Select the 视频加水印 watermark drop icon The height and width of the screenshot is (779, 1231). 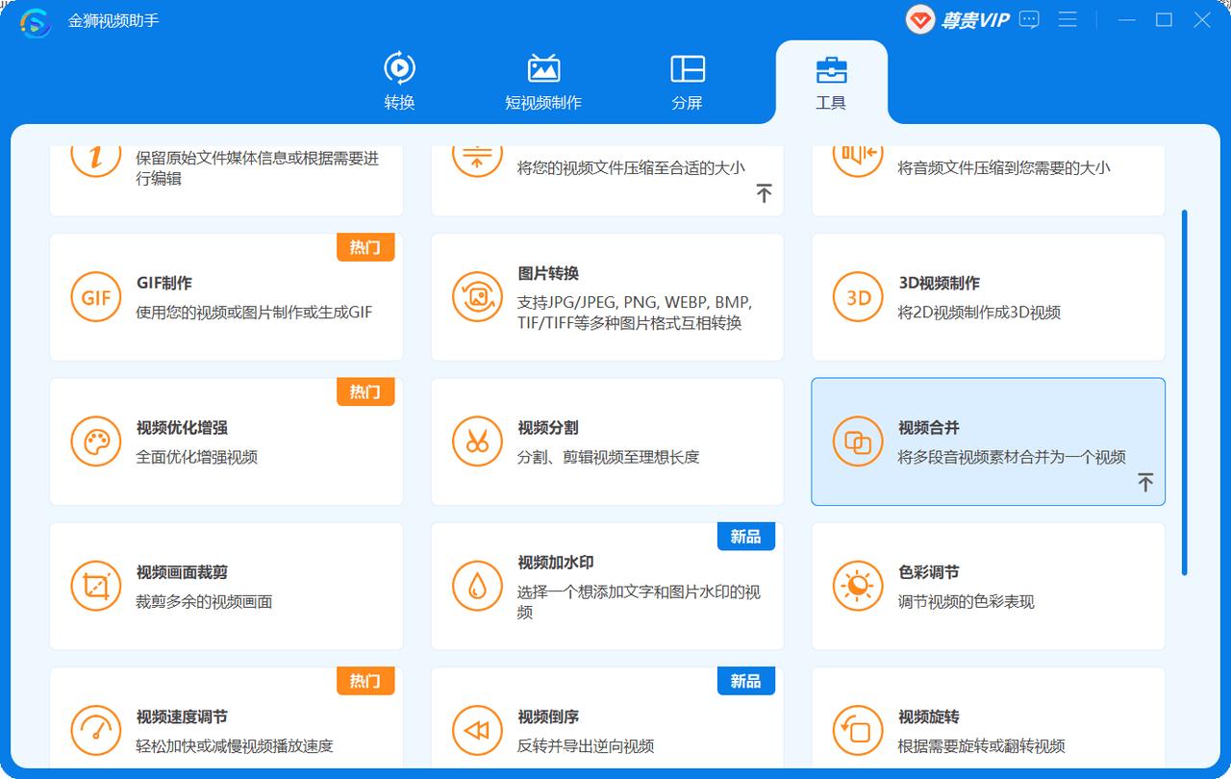pyautogui.click(x=476, y=585)
